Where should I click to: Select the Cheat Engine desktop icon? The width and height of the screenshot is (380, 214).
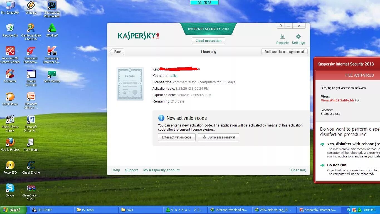[31, 167]
